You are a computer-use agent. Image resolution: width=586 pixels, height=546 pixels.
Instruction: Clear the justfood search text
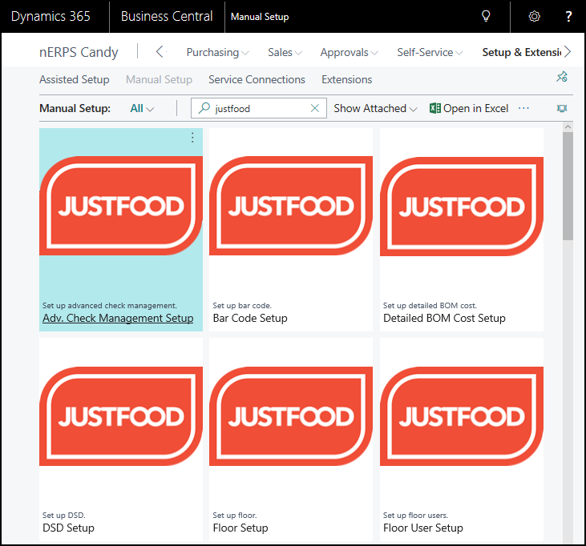315,108
